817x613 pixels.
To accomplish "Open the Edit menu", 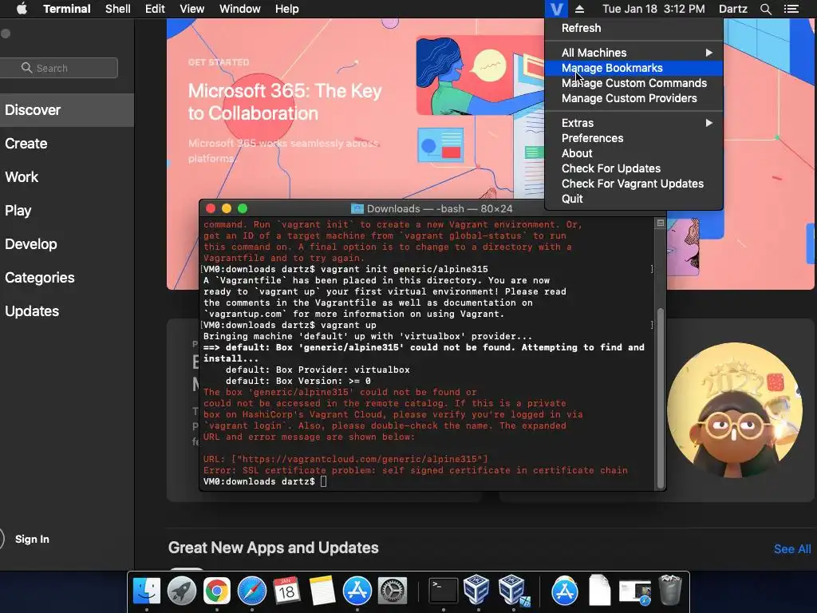I will pyautogui.click(x=155, y=9).
